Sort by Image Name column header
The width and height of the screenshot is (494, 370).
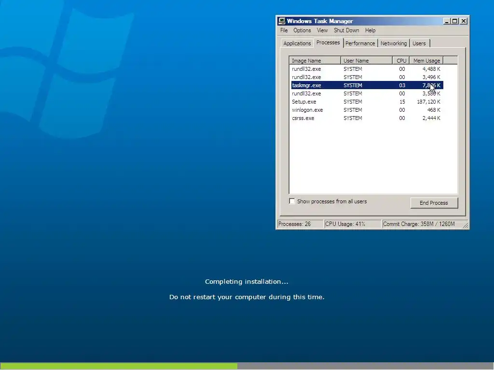coord(315,61)
